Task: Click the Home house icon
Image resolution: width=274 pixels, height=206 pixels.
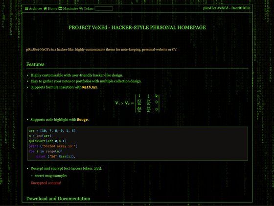Action: pyautogui.click(x=45, y=8)
